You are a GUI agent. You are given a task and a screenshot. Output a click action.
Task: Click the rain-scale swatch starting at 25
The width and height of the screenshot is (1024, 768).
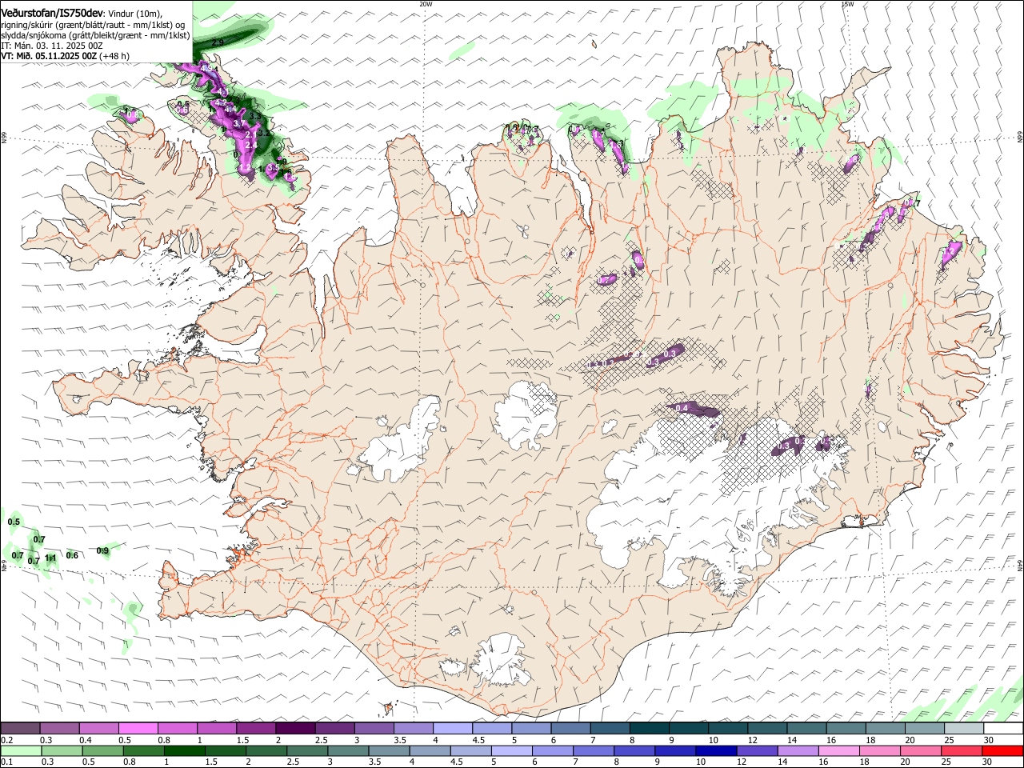961,751
